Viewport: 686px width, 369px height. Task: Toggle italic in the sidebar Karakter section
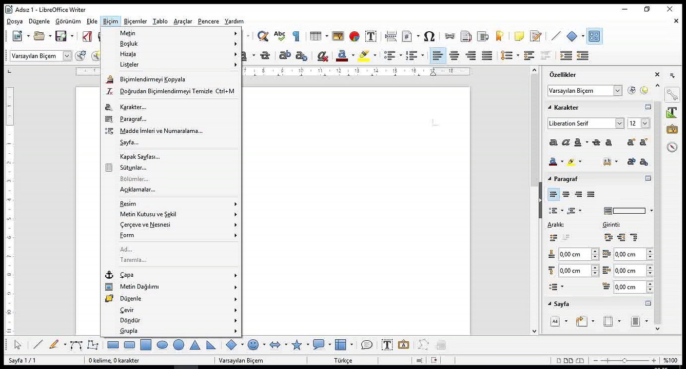pyautogui.click(x=565, y=142)
